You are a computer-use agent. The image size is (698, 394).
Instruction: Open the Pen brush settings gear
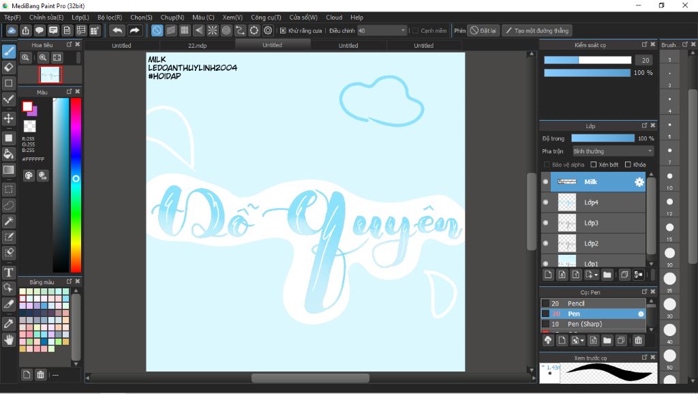641,314
